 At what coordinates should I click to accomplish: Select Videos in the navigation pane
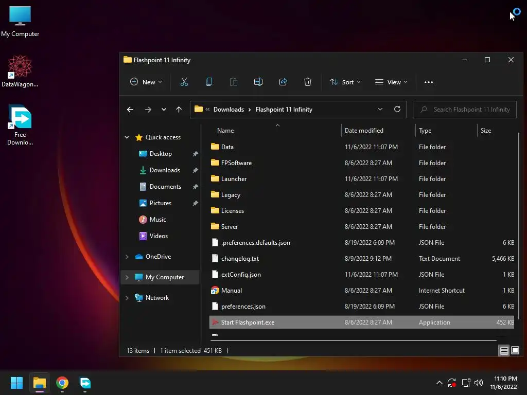tap(159, 236)
